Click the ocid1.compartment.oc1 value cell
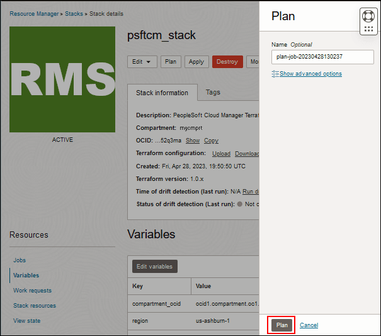 coord(225,304)
